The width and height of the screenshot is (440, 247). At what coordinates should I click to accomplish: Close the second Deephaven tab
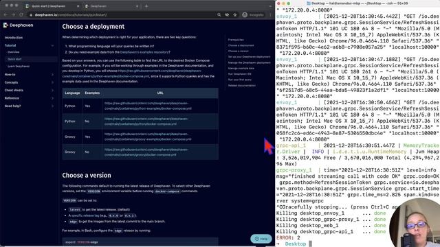coord(137,6)
